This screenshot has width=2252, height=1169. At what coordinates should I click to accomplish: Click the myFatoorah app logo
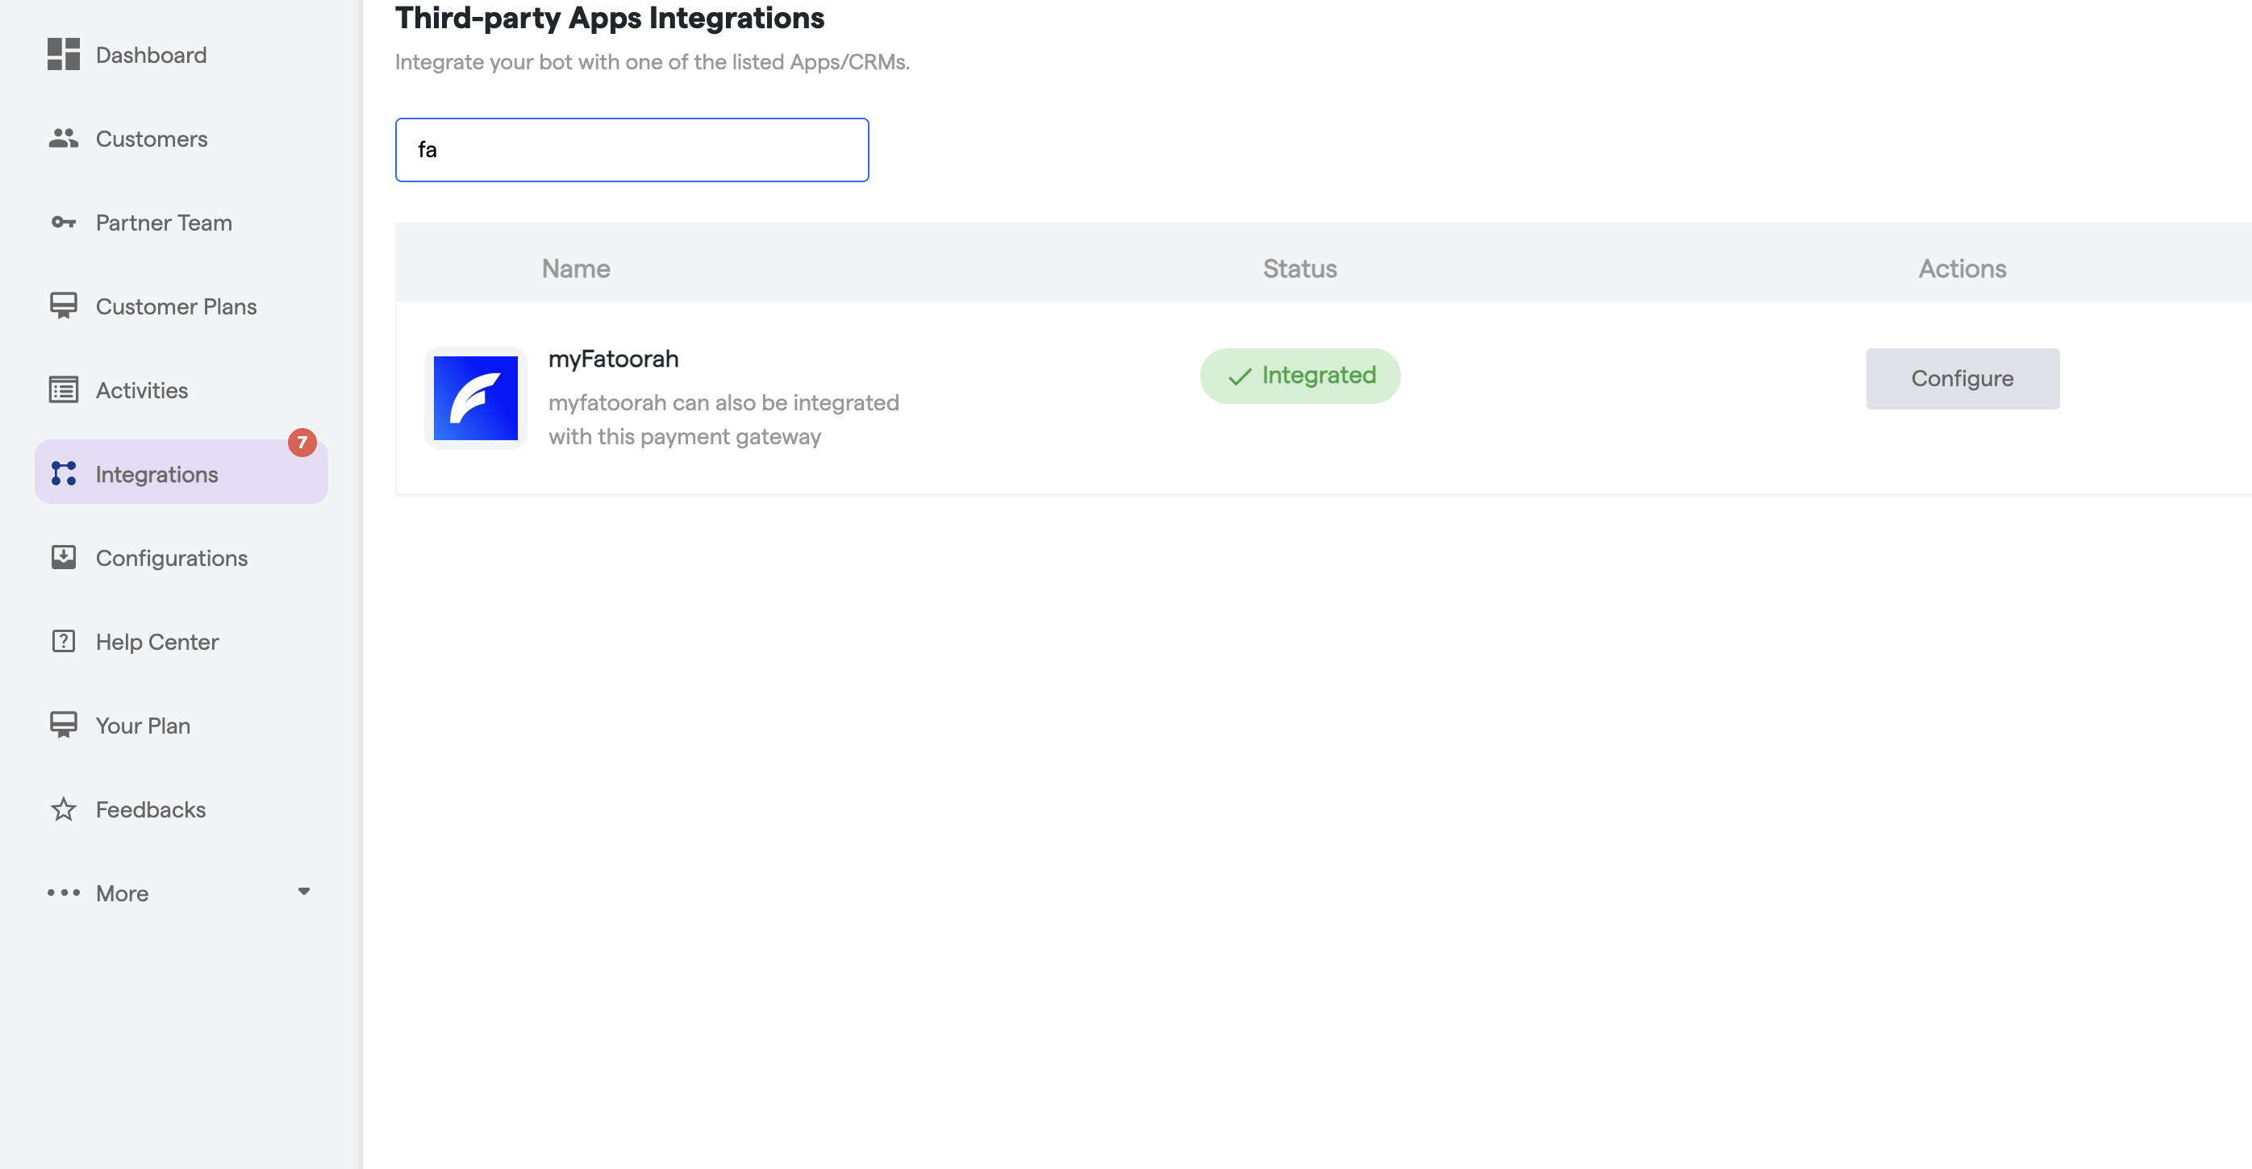tap(476, 398)
